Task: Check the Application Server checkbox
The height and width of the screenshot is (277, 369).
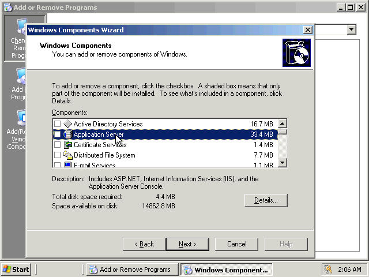Action: click(57, 134)
